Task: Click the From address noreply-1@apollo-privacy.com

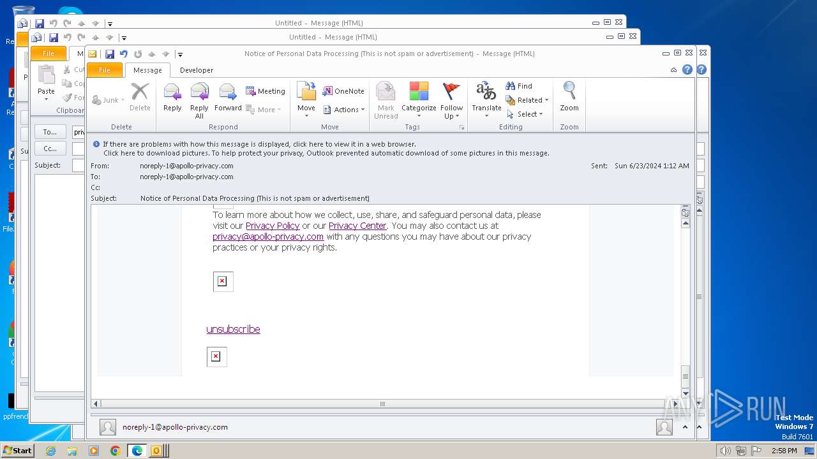Action: click(x=186, y=166)
